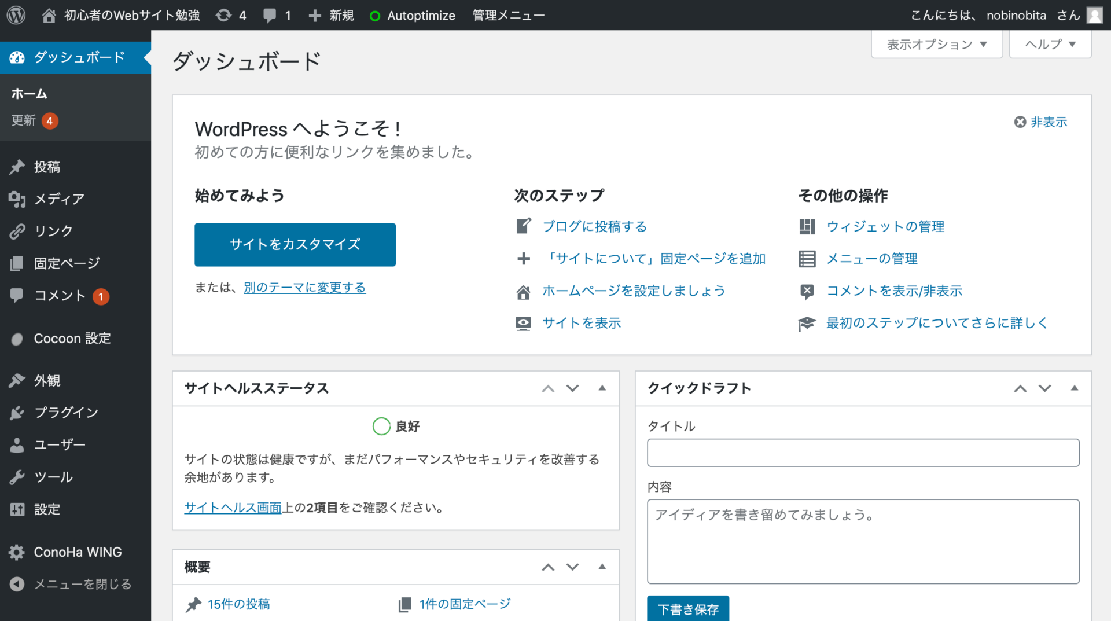Open the user avatar at top right

pos(1094,15)
